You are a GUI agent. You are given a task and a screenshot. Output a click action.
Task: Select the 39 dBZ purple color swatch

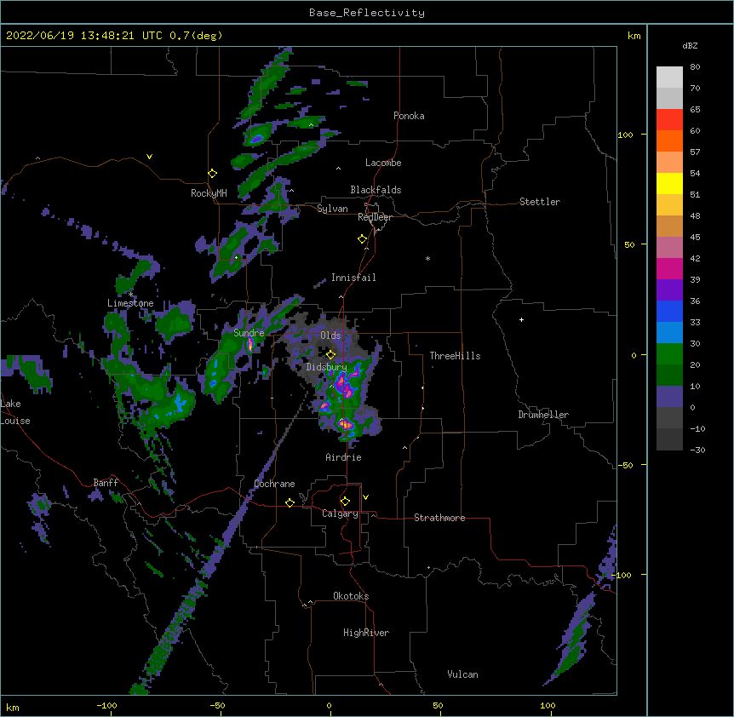coord(669,290)
